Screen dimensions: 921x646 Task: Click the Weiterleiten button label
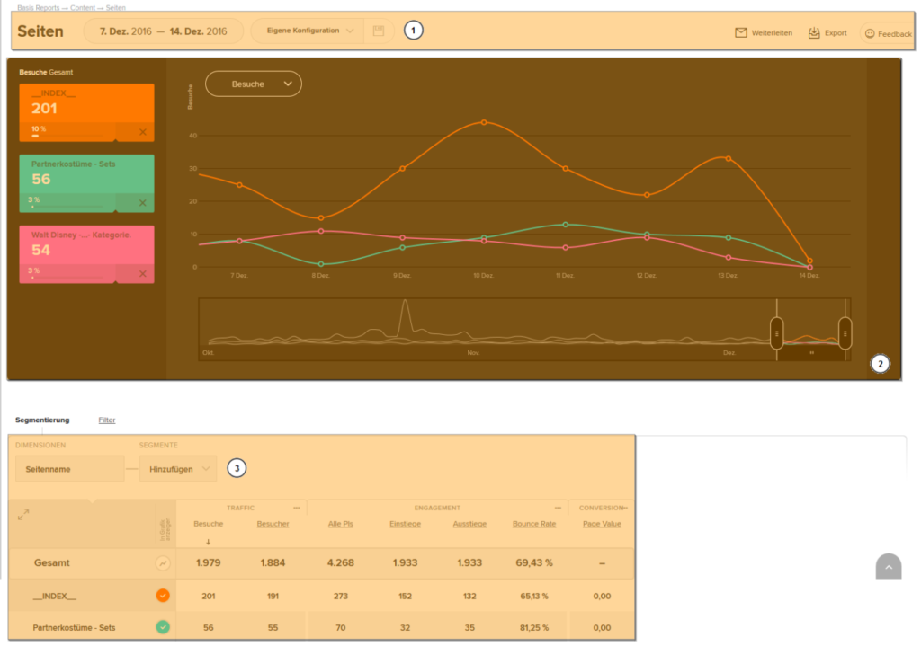point(772,33)
